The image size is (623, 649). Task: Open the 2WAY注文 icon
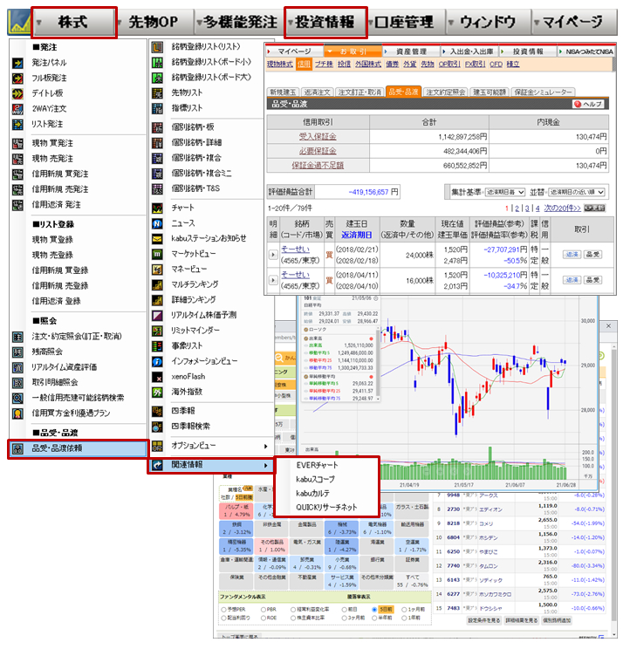[x=17, y=109]
